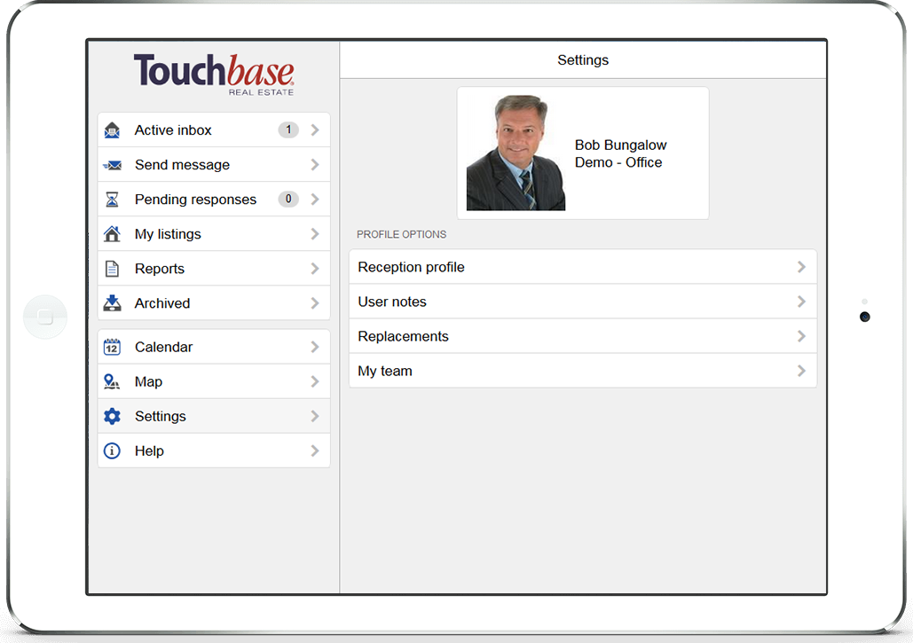Select the Active inbox envelope icon
Viewport: 913px width, 643px height.
click(112, 129)
